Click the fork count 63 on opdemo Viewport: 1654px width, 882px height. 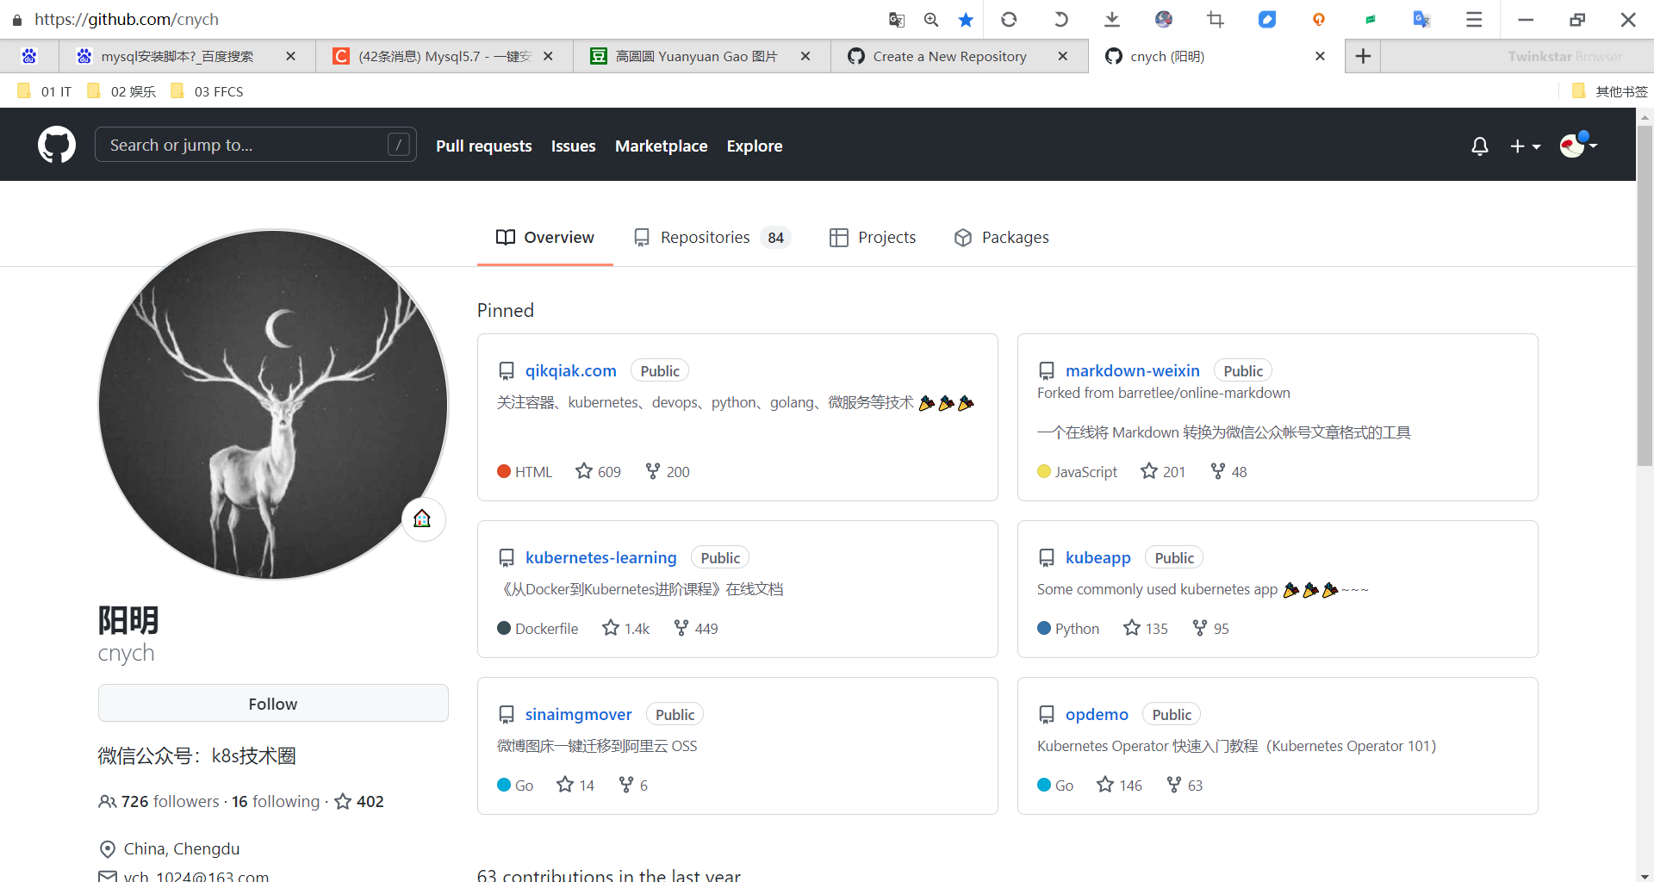point(1185,785)
